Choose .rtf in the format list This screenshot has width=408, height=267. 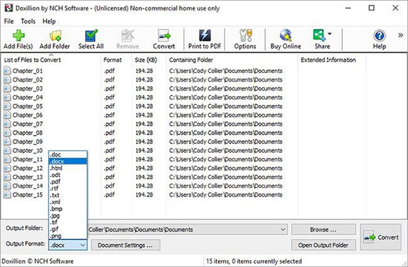[x=68, y=188]
